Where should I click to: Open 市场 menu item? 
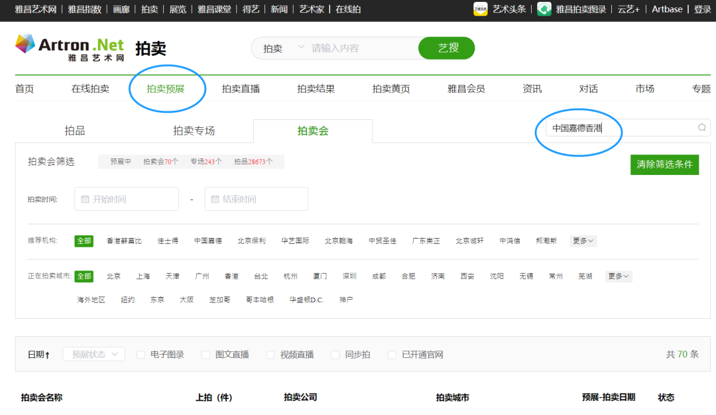coord(645,89)
